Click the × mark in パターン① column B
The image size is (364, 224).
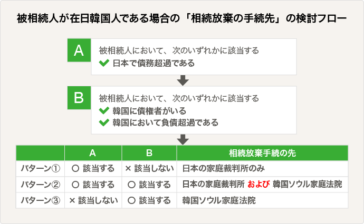[128, 168]
